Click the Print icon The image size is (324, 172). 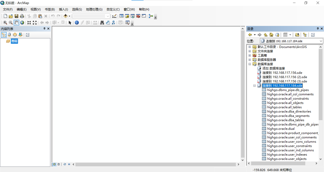tap(22, 16)
